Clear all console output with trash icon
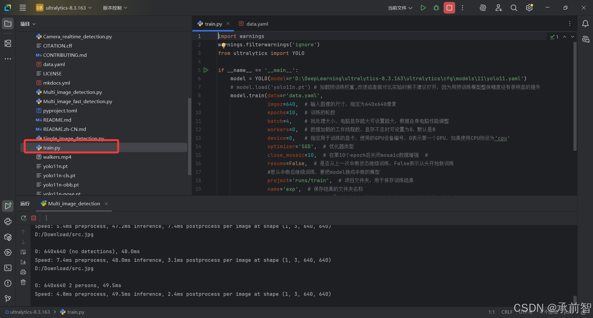Screen dimensions: 593x318 tap(23, 282)
